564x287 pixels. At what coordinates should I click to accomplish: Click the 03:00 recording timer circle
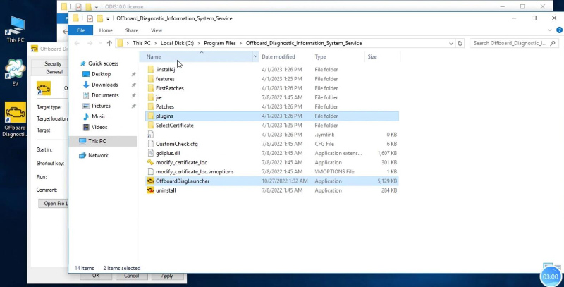coord(551,276)
